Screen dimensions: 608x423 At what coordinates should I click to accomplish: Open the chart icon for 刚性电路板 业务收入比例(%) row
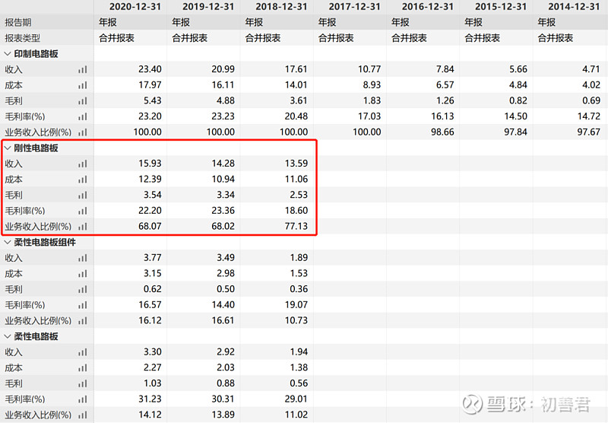83,226
